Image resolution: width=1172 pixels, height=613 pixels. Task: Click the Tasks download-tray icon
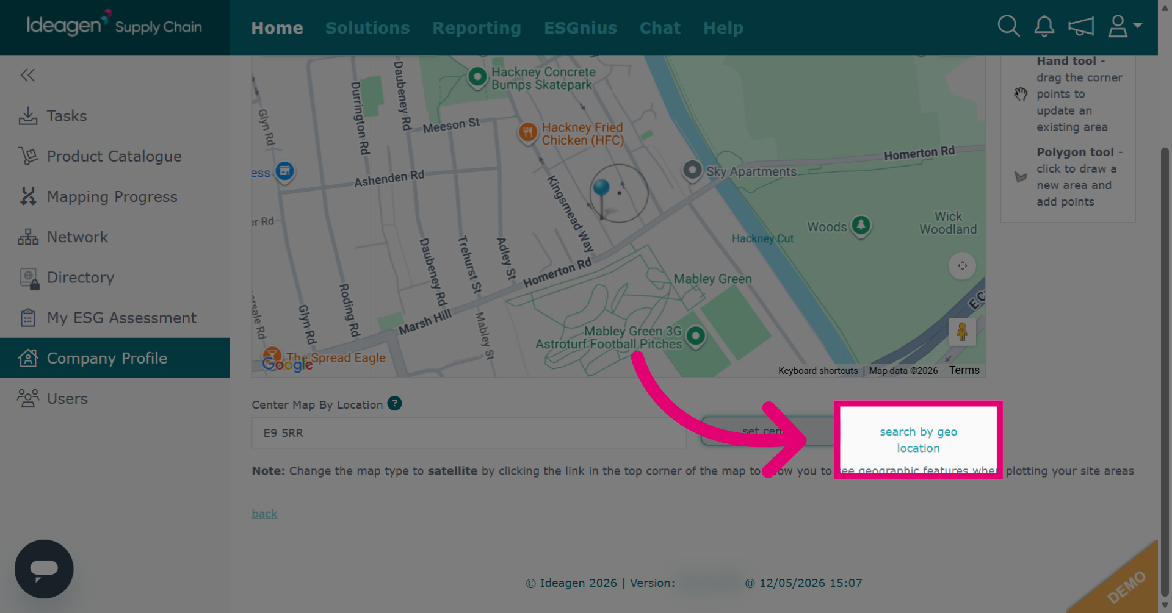[x=28, y=116]
